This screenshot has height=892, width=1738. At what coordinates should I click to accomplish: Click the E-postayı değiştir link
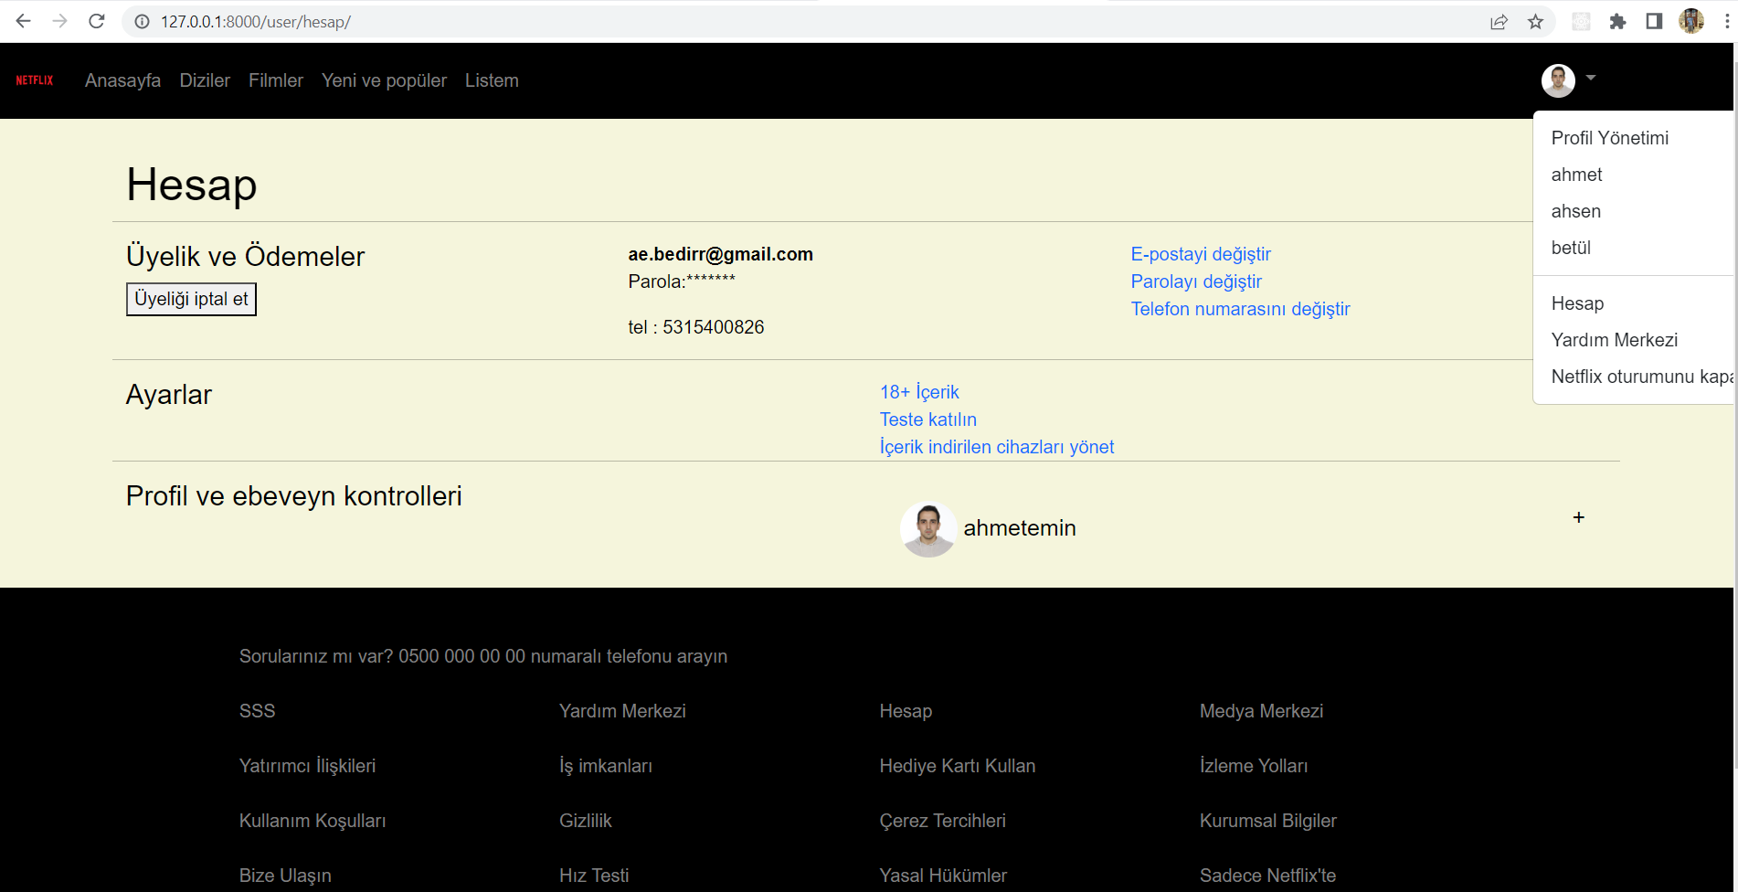click(x=1200, y=254)
